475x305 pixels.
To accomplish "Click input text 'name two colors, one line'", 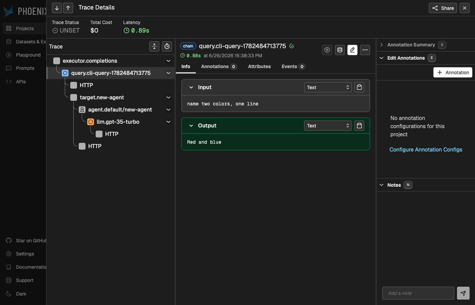I will click(x=223, y=104).
